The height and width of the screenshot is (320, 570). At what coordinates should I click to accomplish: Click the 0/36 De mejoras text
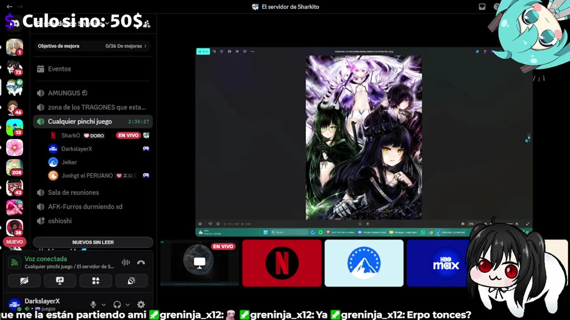coord(123,46)
